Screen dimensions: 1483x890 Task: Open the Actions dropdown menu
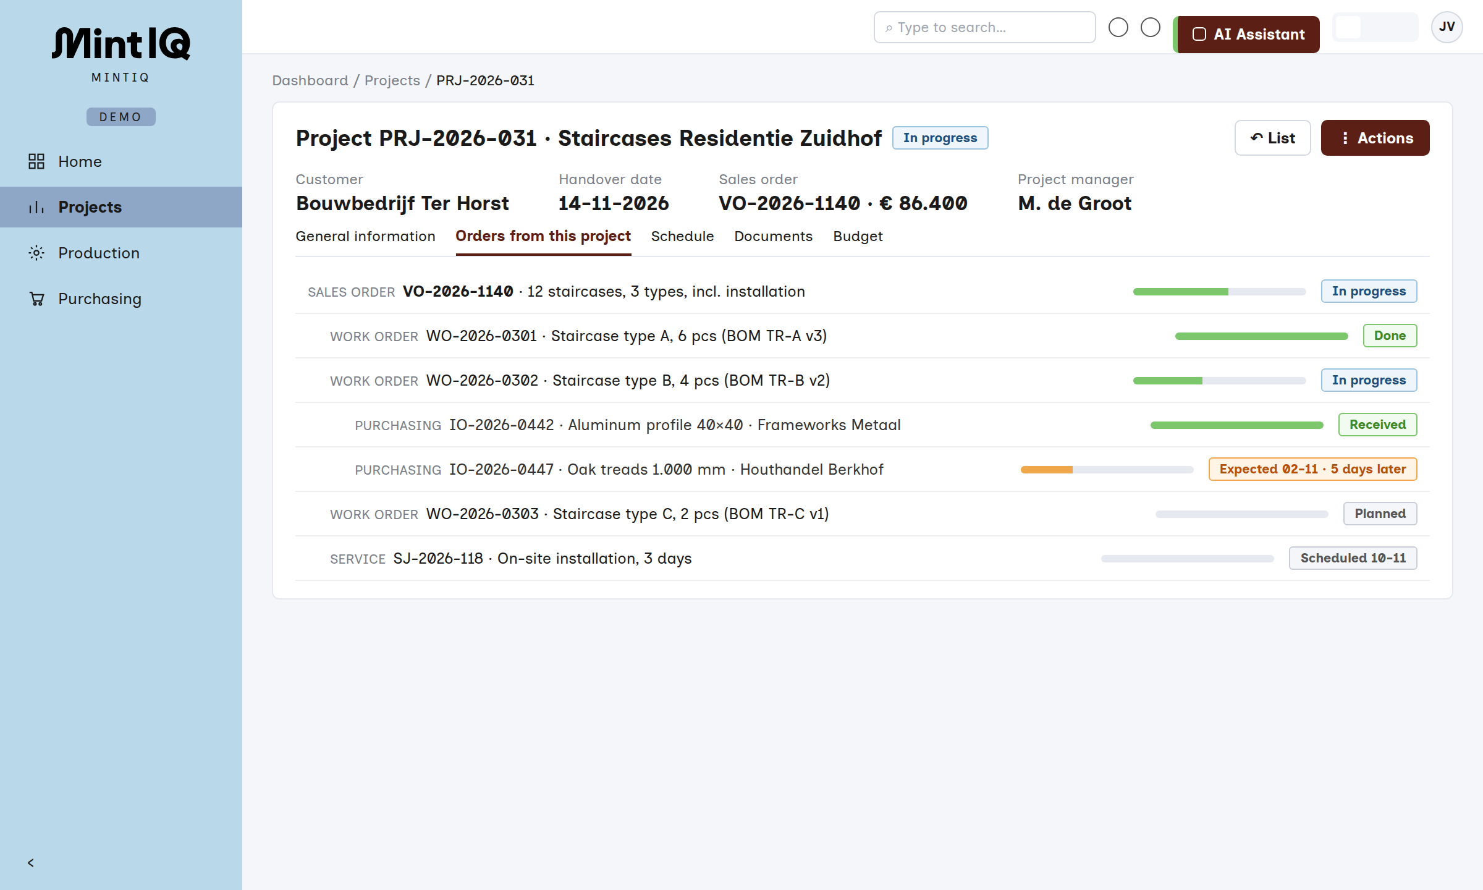[x=1375, y=138]
